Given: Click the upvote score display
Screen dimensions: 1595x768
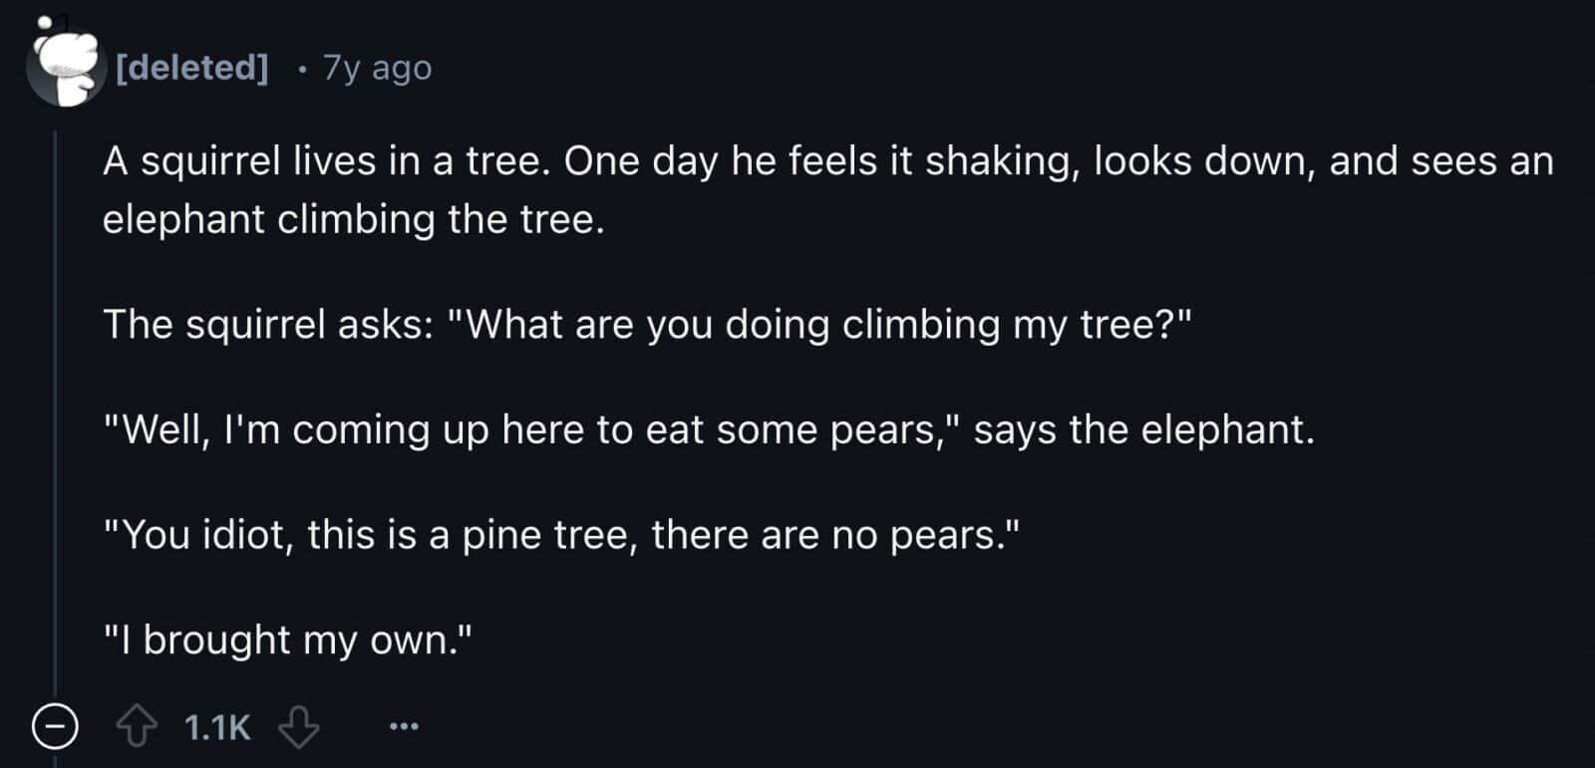Looking at the screenshot, I should (215, 725).
